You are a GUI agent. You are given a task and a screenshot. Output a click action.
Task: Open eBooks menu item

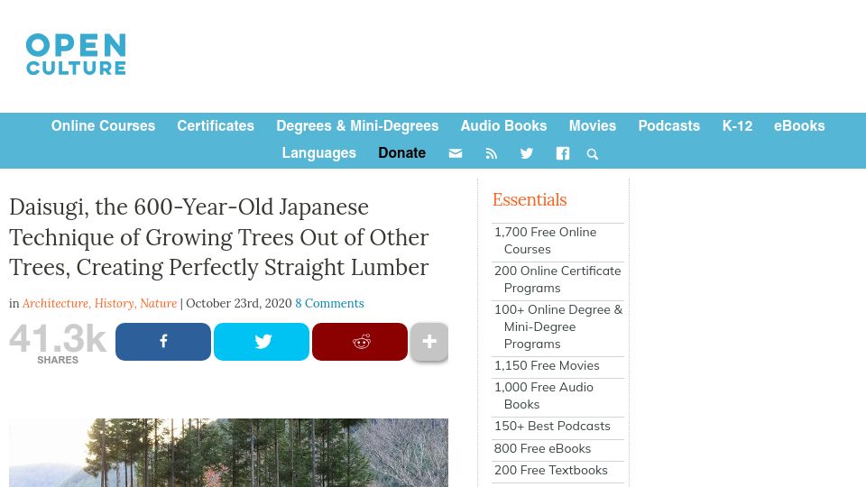[799, 126]
